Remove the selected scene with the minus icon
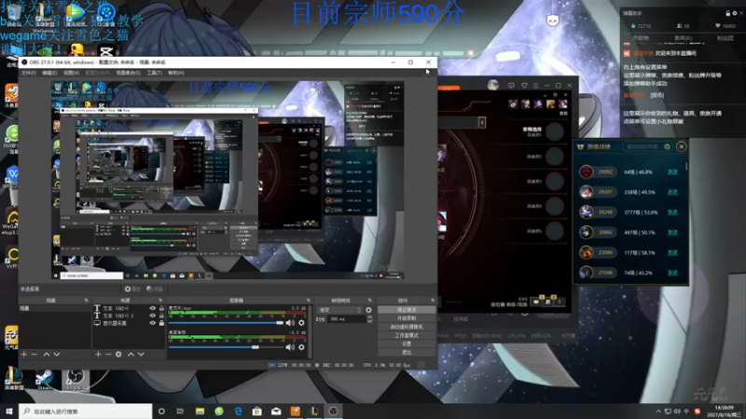 pos(35,355)
